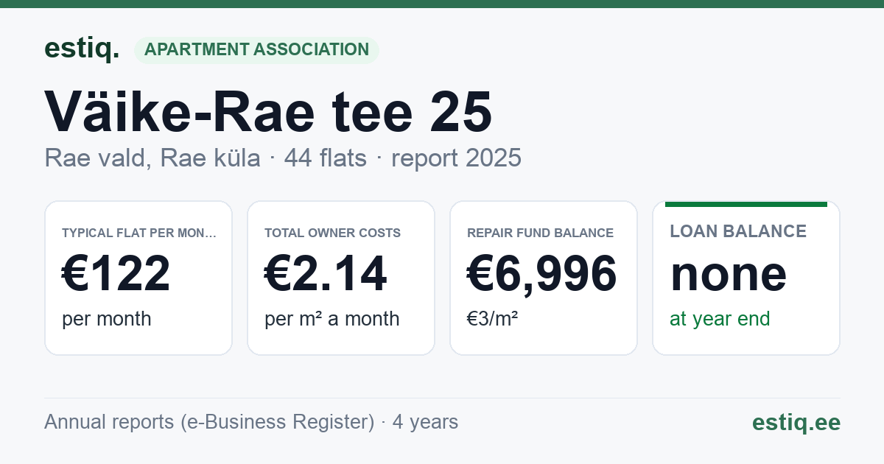Click the €6,996 value

(x=542, y=273)
